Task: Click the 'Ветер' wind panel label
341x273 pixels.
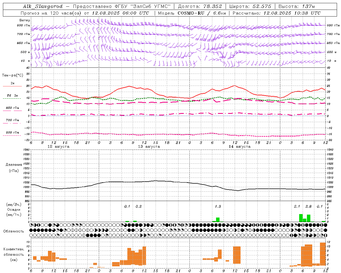Action: coord(25,20)
